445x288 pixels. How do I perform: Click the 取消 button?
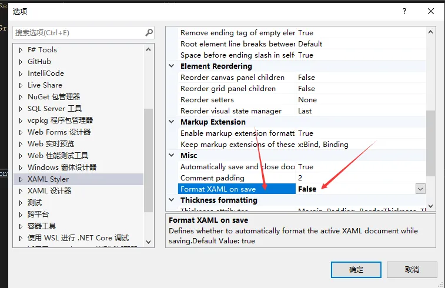[412, 270]
